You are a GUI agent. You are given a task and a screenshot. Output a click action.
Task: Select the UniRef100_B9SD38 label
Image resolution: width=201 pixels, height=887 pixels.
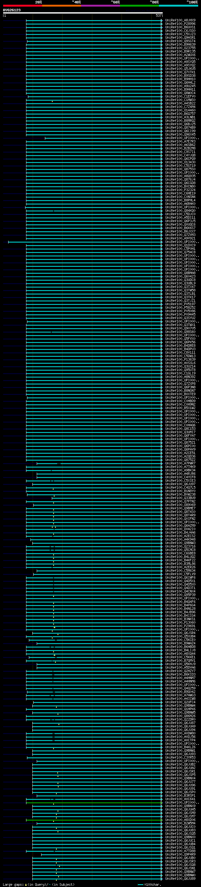click(x=180, y=76)
